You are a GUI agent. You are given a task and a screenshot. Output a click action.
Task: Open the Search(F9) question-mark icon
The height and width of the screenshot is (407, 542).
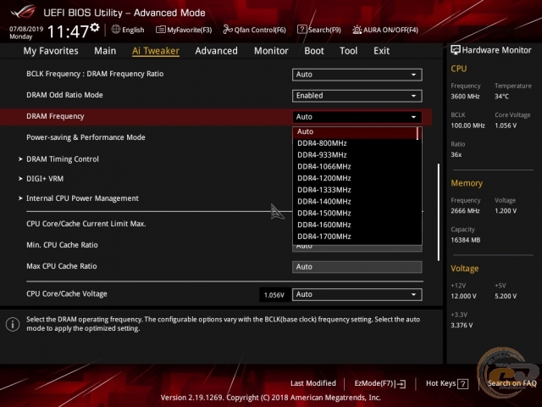pyautogui.click(x=301, y=30)
